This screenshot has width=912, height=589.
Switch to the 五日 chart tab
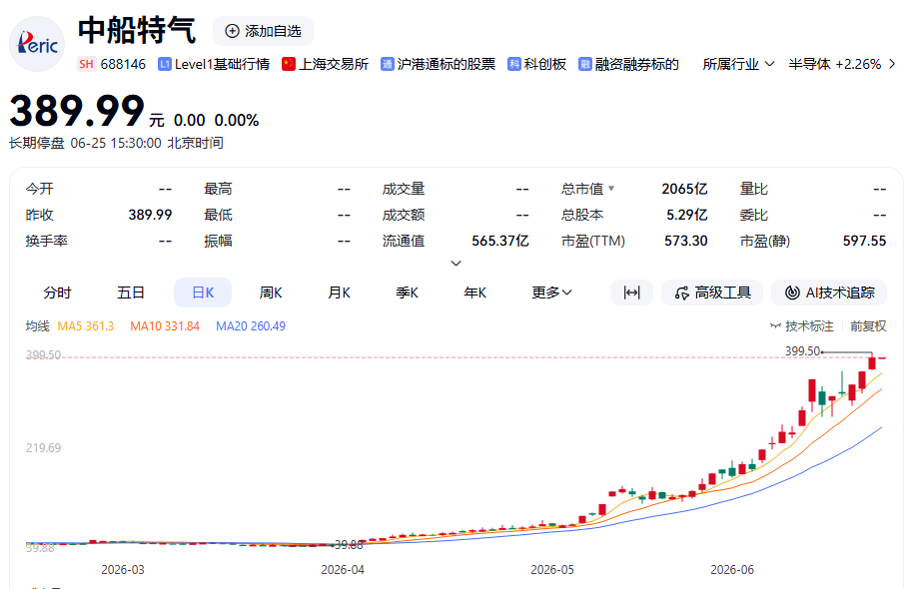tap(130, 293)
